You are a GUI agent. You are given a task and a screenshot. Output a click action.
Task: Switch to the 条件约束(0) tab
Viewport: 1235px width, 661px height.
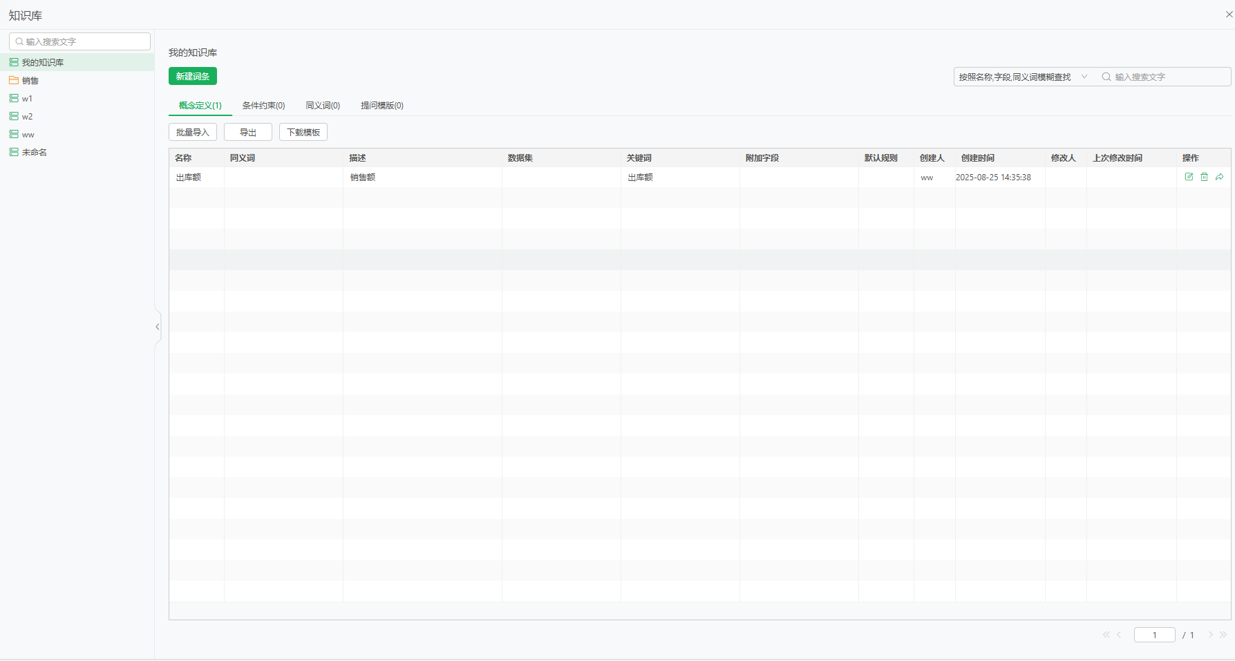263,106
